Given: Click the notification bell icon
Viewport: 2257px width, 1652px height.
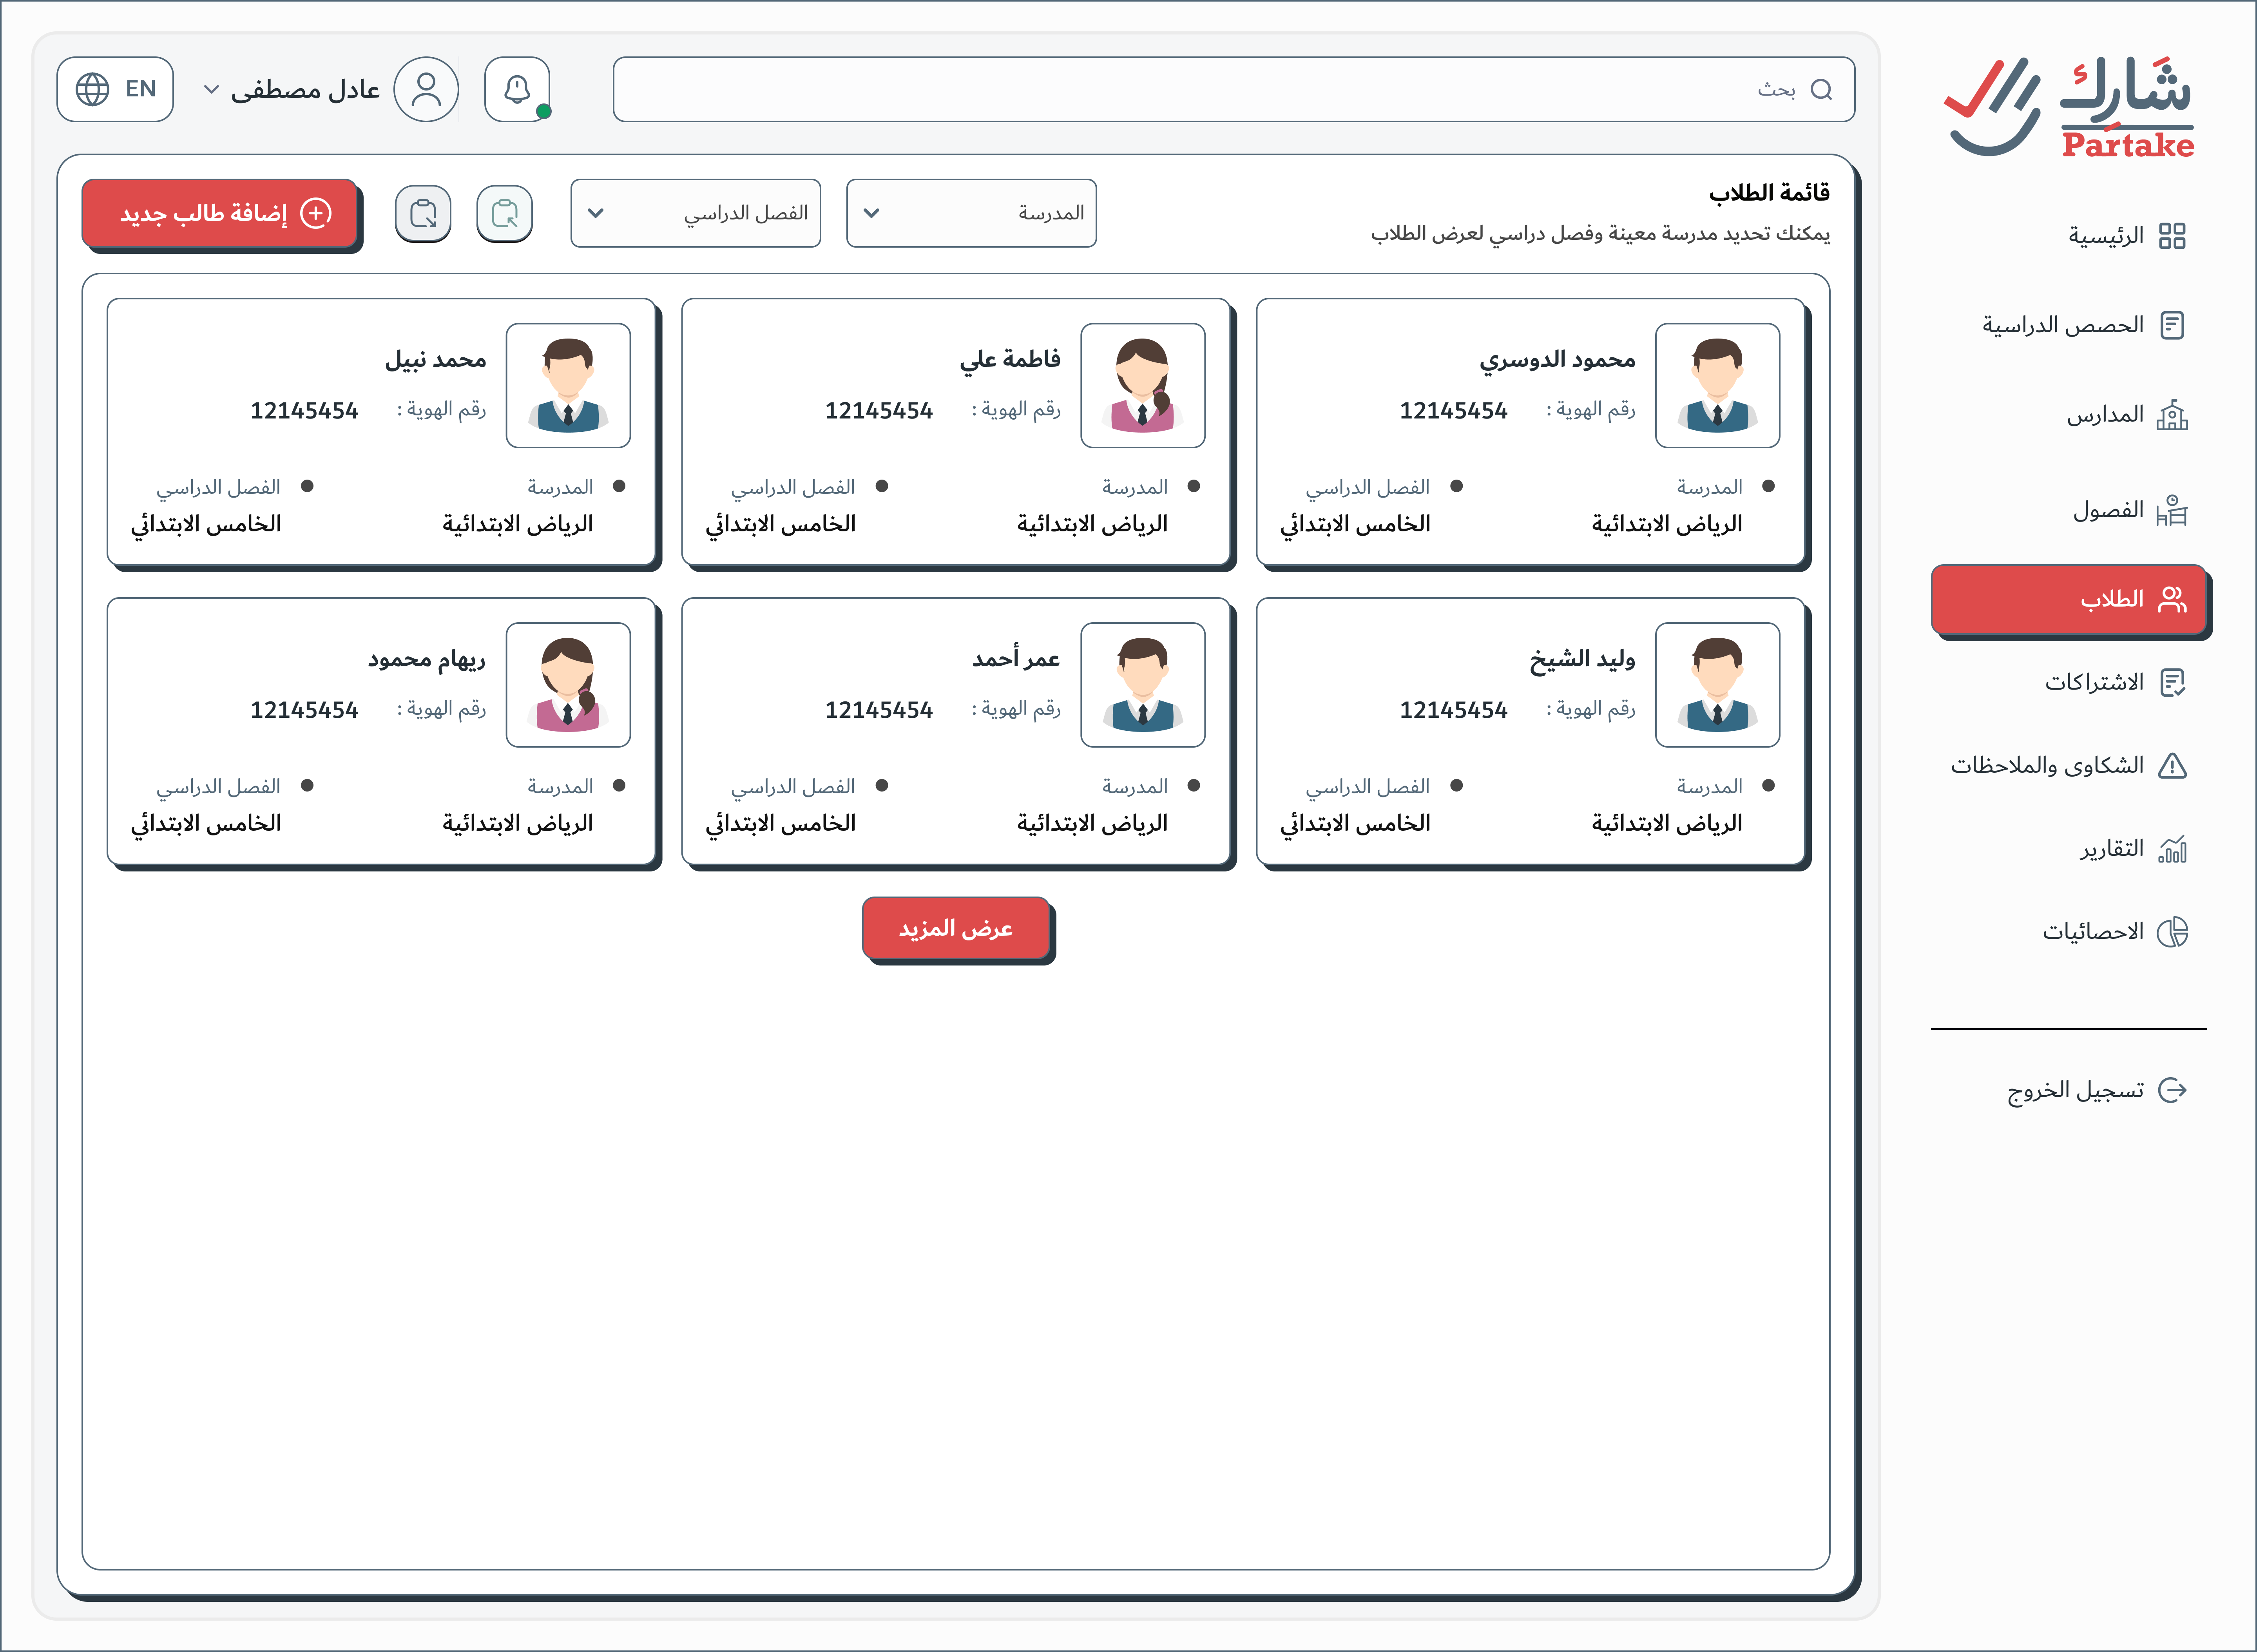Looking at the screenshot, I should point(516,89).
